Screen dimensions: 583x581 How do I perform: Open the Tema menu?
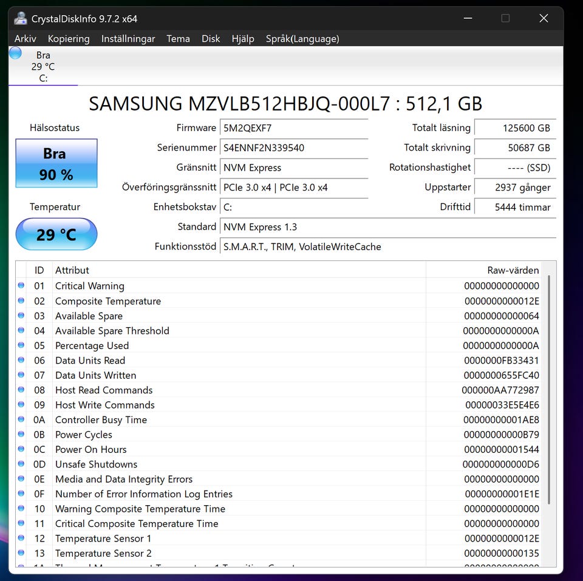pyautogui.click(x=178, y=39)
